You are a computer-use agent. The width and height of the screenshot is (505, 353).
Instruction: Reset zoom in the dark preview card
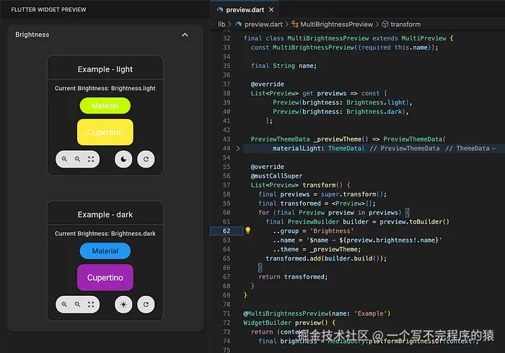point(91,305)
